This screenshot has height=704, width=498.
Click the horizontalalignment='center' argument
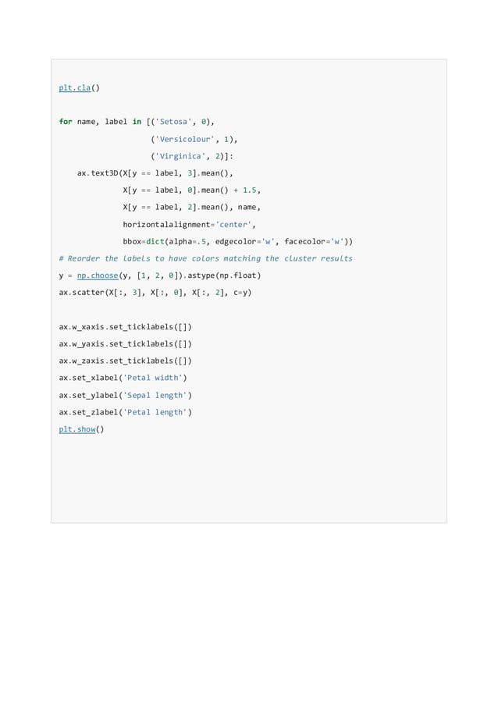click(x=189, y=225)
